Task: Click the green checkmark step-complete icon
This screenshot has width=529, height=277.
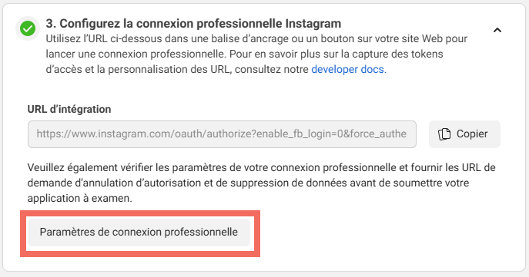Action: point(28,28)
